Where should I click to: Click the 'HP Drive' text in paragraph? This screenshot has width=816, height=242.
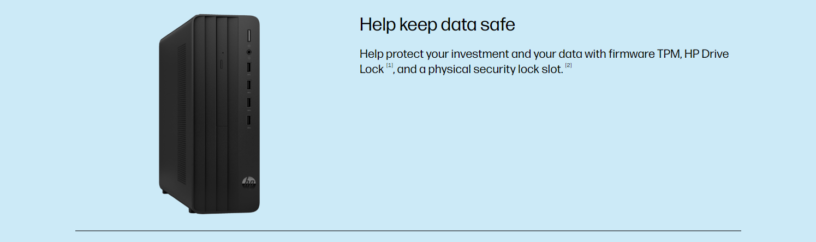(x=707, y=54)
